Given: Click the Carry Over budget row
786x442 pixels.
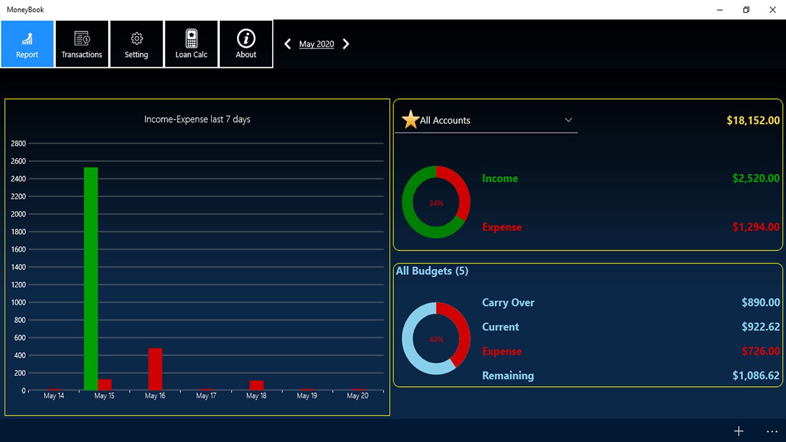Looking at the screenshot, I should pos(508,302).
